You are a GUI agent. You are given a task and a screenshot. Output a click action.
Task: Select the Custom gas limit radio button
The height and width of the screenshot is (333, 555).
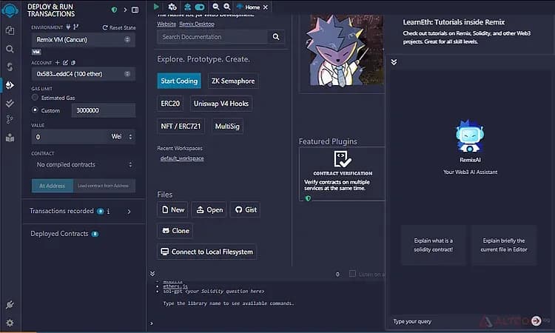tap(35, 110)
